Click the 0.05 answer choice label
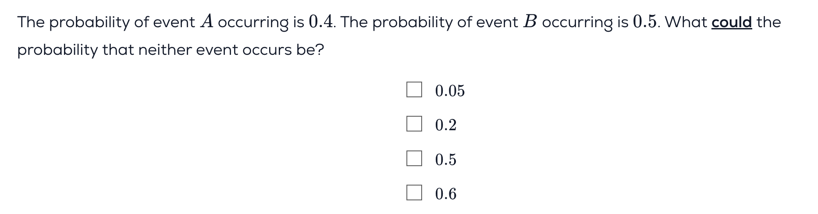Screen dimensions: 818x214 [x=450, y=91]
